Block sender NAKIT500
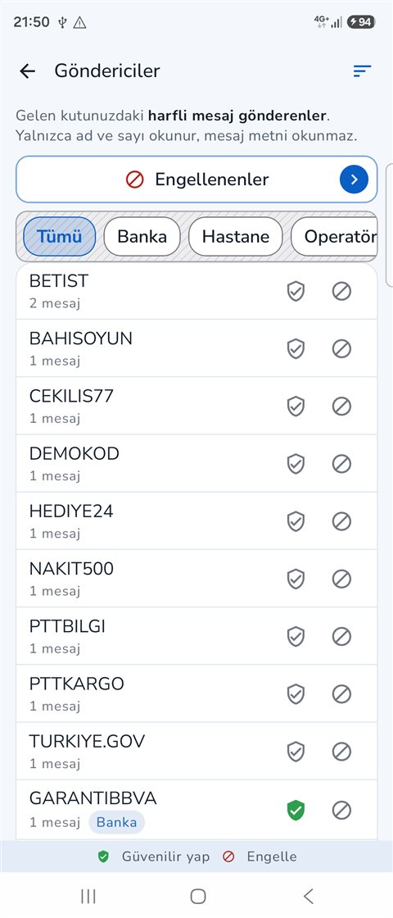The image size is (393, 918). [341, 579]
